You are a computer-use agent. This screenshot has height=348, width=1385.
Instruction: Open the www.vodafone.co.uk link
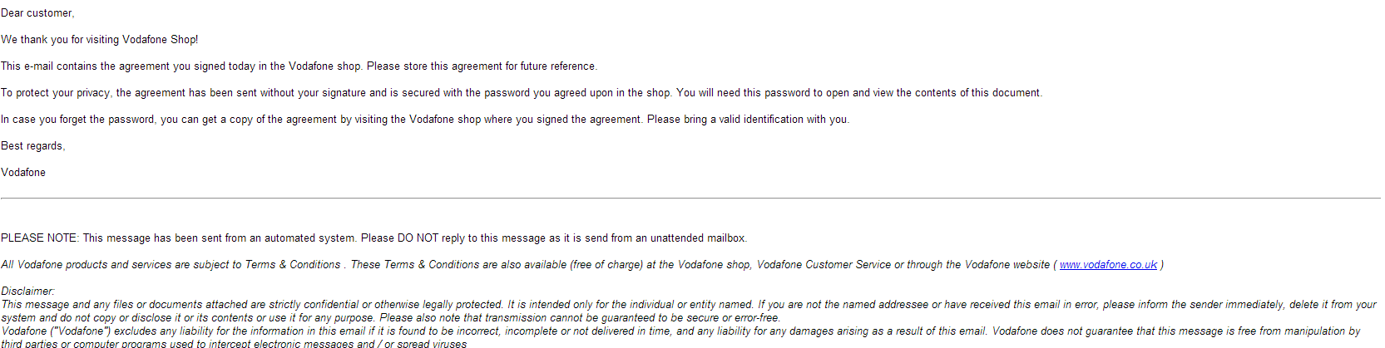pos(1108,265)
